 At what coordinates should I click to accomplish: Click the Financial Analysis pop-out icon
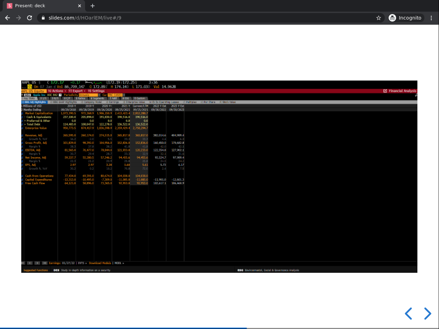click(x=385, y=91)
